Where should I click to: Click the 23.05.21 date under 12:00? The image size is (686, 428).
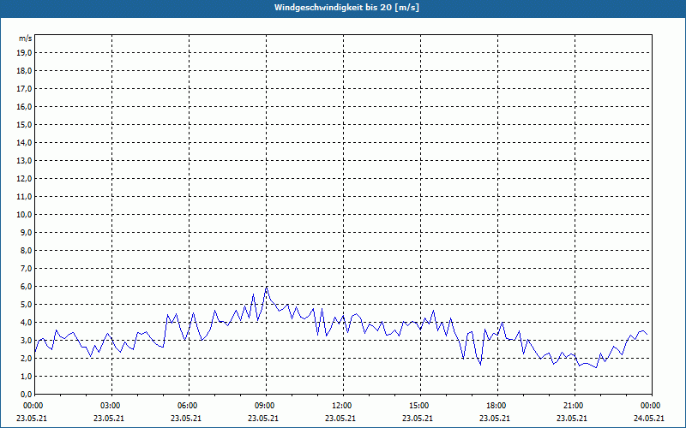click(340, 418)
